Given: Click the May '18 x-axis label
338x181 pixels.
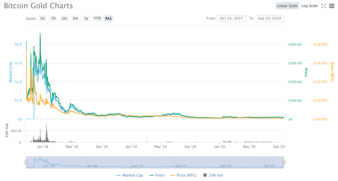Looking at the screenshot, I should 72,147.
